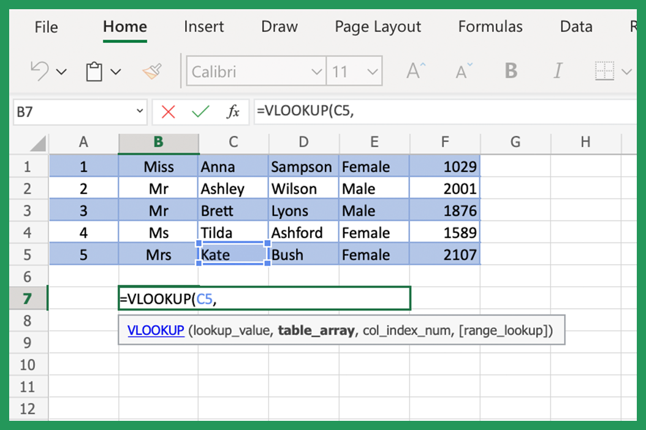Switch to the Formulas ribbon tab

click(490, 26)
